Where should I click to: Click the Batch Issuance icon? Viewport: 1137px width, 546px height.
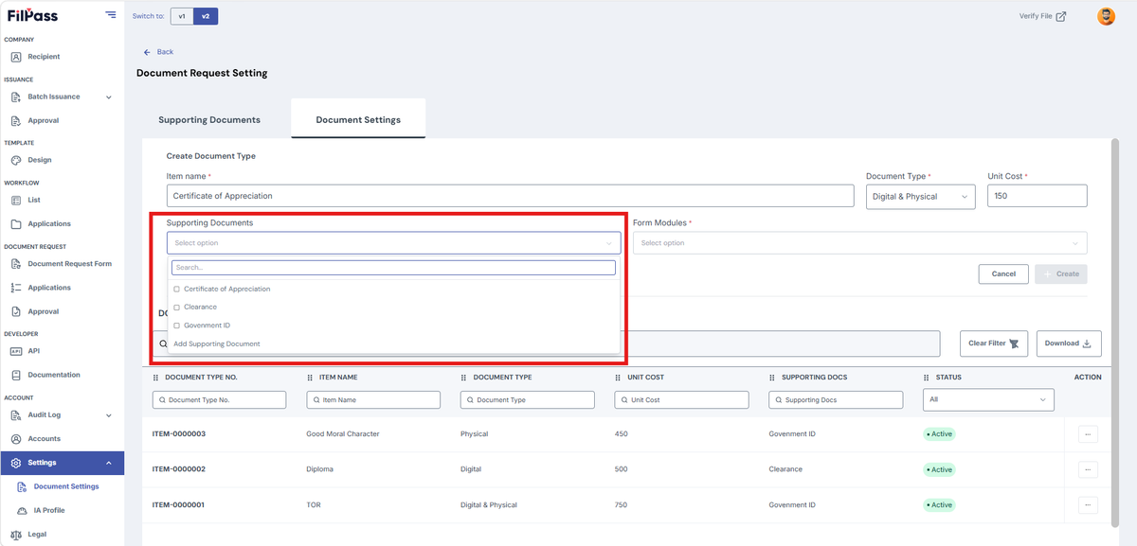pyautogui.click(x=16, y=97)
